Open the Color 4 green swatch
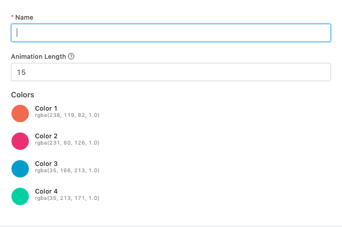 (20, 196)
